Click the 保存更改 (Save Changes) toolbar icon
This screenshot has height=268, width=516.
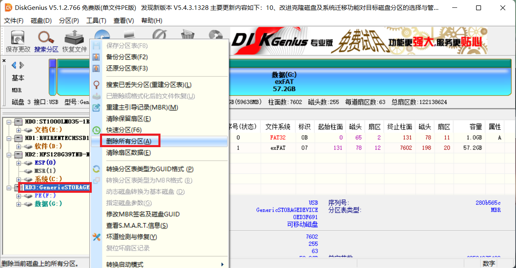(18, 38)
